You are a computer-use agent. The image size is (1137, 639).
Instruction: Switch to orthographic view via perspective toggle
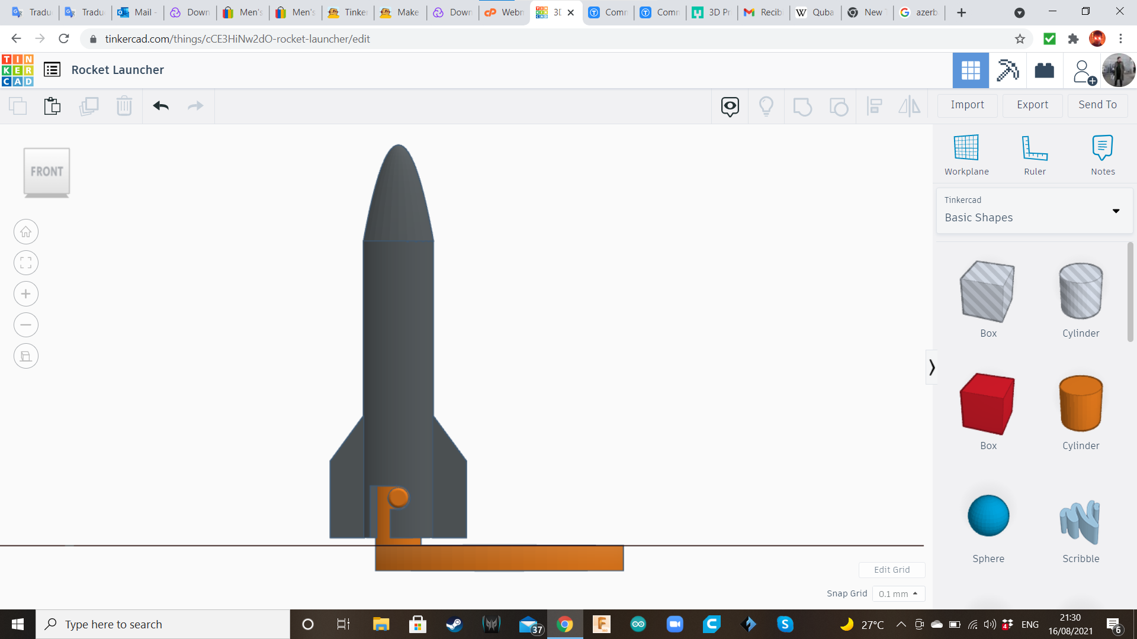(26, 356)
